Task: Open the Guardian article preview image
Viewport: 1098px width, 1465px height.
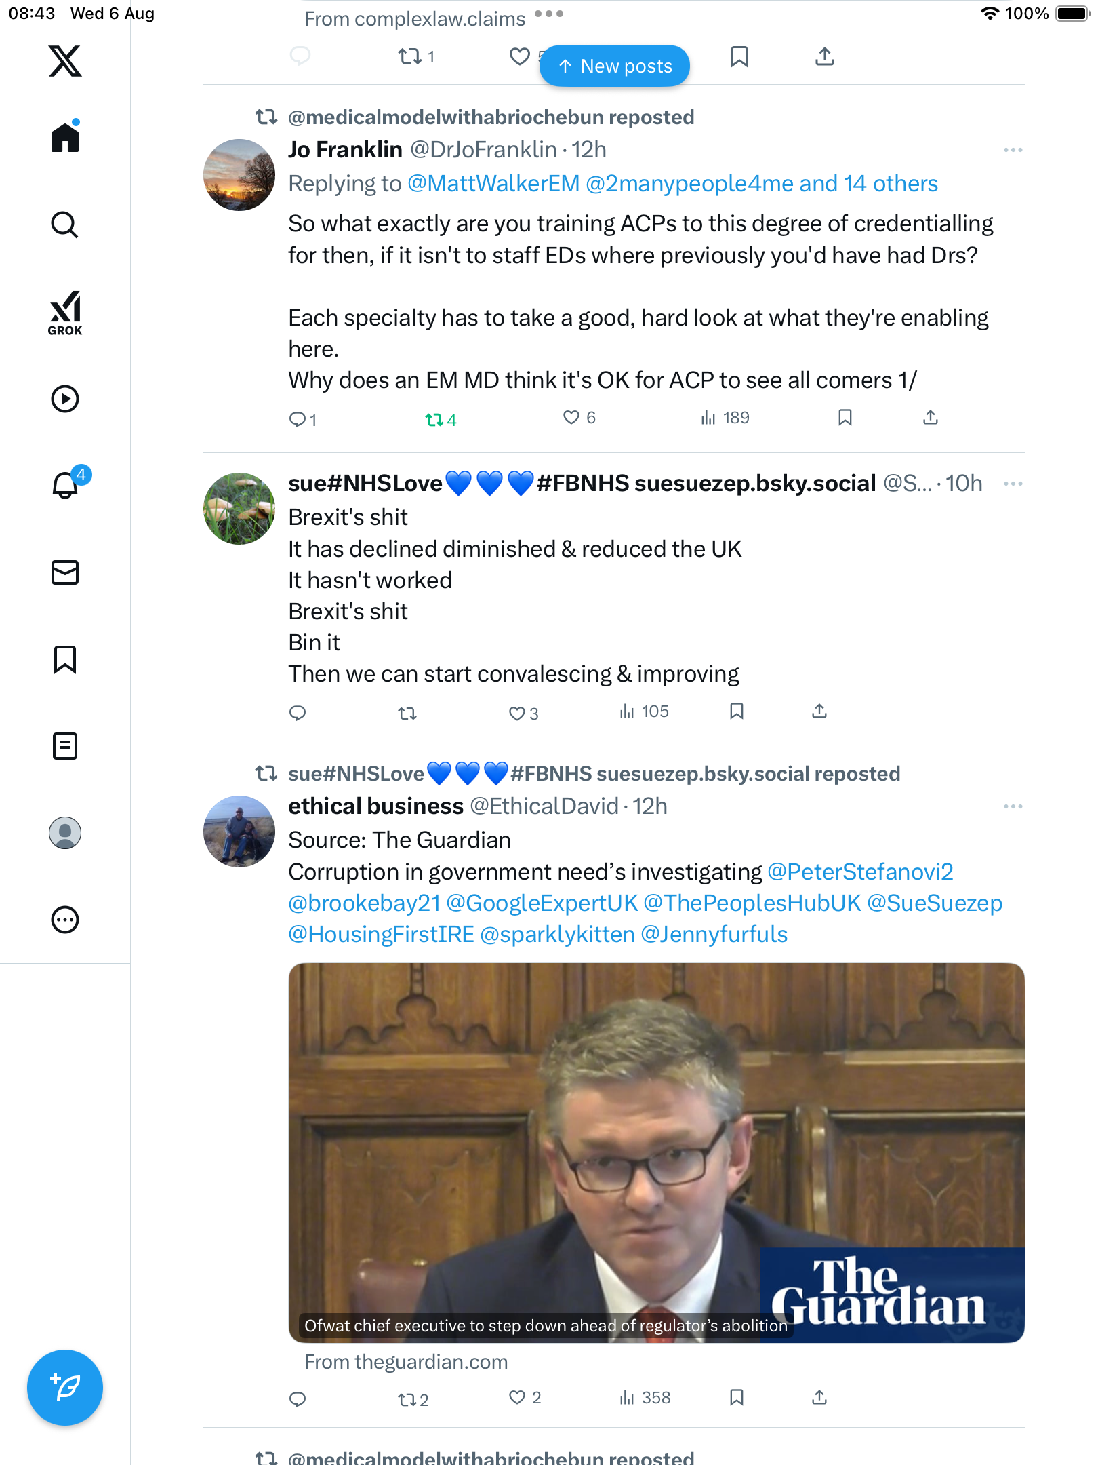Action: (656, 1152)
